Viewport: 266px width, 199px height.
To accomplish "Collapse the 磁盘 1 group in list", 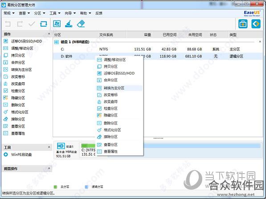I will pos(260,41).
